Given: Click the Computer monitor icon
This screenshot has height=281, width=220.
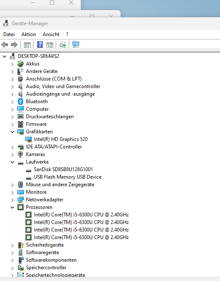Looking at the screenshot, I should 21,109.
